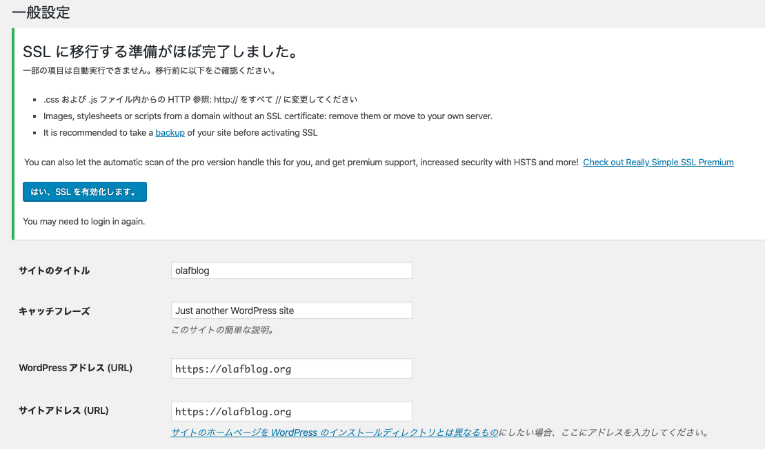
Task: Click the 'はい、SSL を有効化します。' button
Action: click(84, 192)
